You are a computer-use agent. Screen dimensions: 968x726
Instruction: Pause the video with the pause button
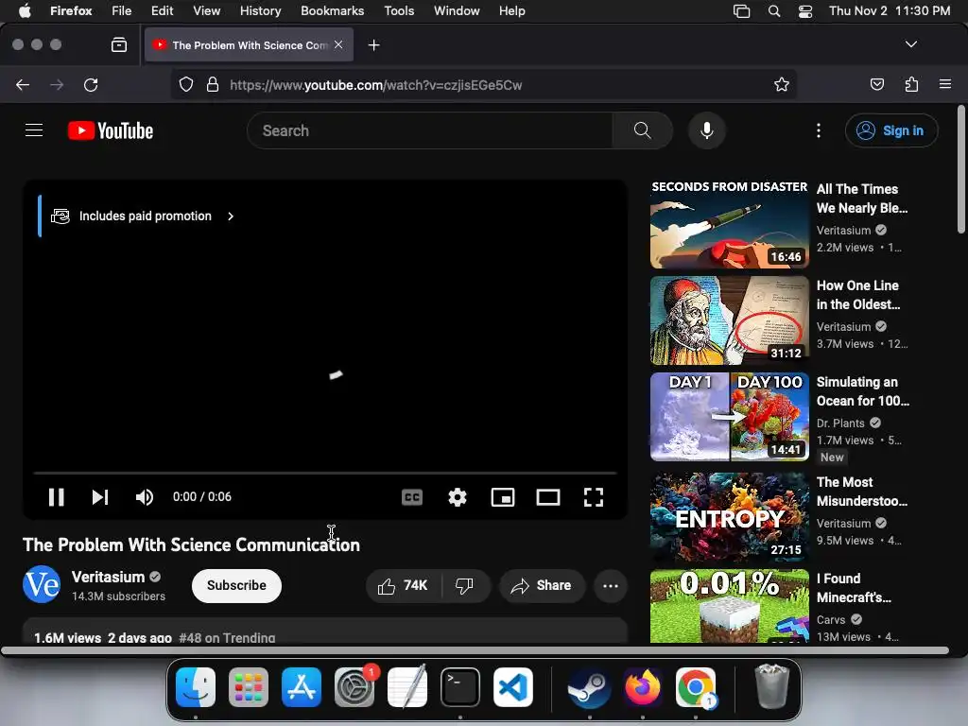coord(56,497)
